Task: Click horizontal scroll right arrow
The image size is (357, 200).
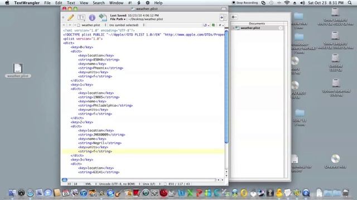Action: pyautogui.click(x=223, y=180)
